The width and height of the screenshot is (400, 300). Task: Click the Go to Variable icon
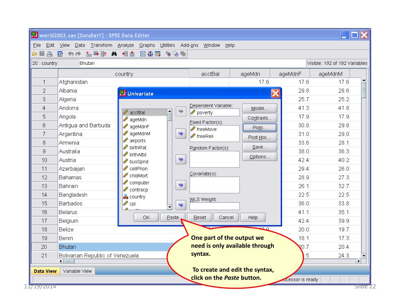click(x=96, y=54)
